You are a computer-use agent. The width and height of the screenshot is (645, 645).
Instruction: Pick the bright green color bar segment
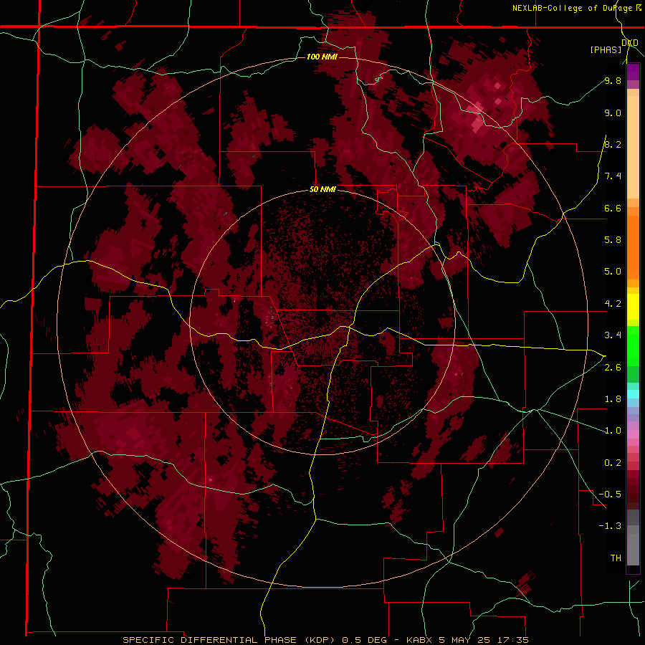coord(633,345)
